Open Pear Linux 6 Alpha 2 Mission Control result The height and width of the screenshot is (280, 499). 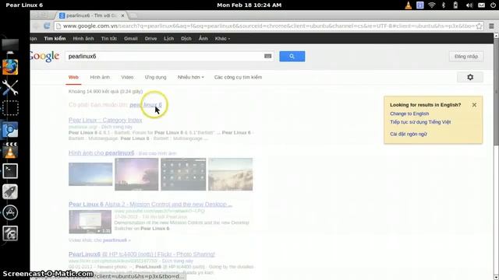point(150,204)
